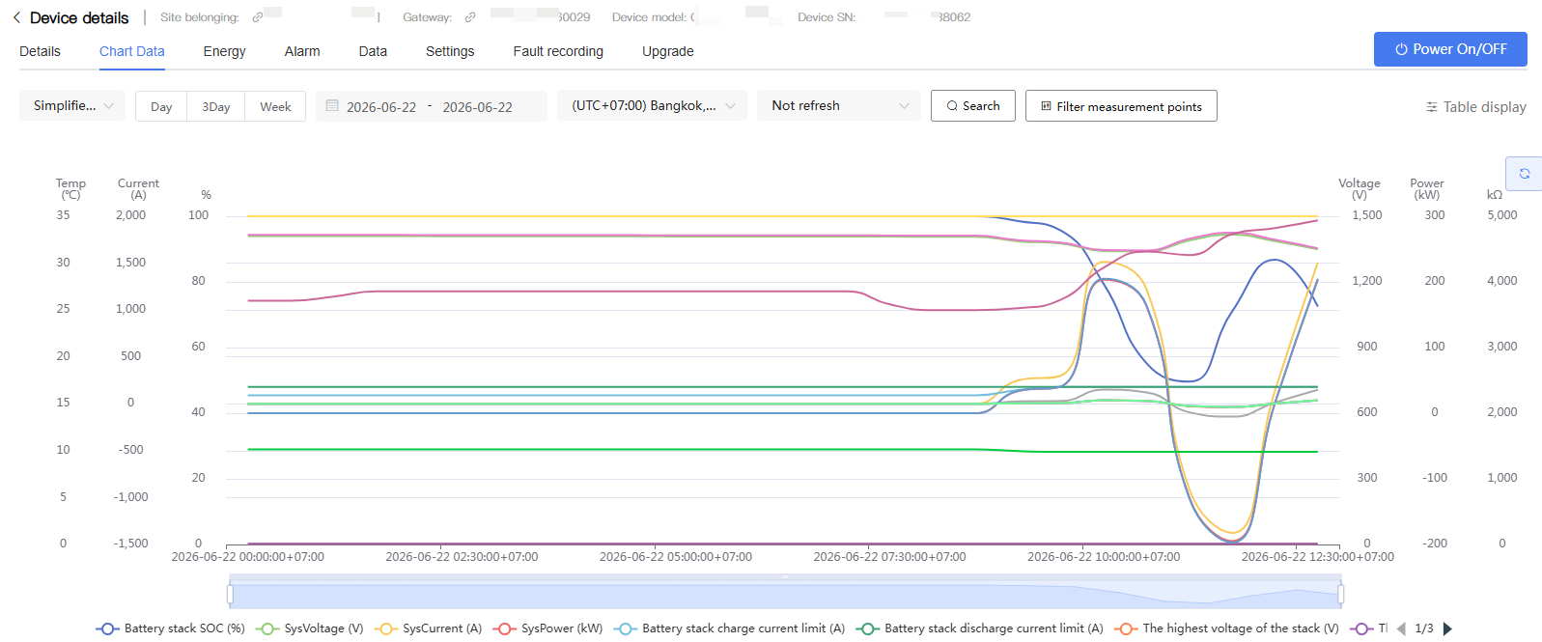This screenshot has width=1542, height=642.
Task: Open the Not refresh interval dropdown
Action: tap(839, 106)
